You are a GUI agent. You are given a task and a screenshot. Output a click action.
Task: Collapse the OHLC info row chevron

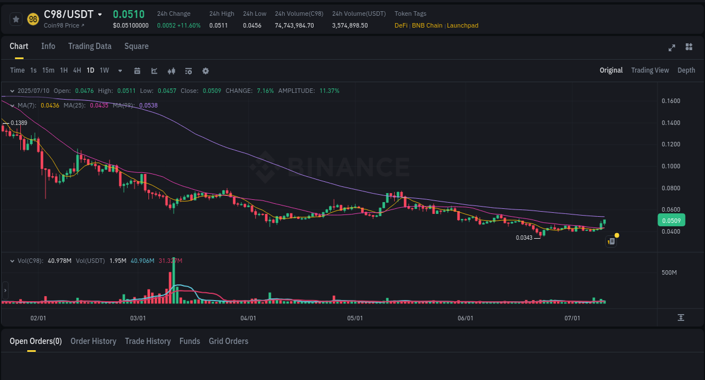[11, 90]
